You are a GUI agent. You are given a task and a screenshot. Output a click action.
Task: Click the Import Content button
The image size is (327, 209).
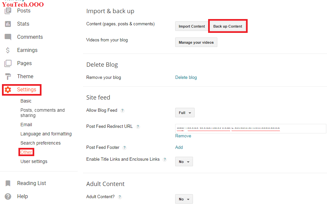point(192,26)
